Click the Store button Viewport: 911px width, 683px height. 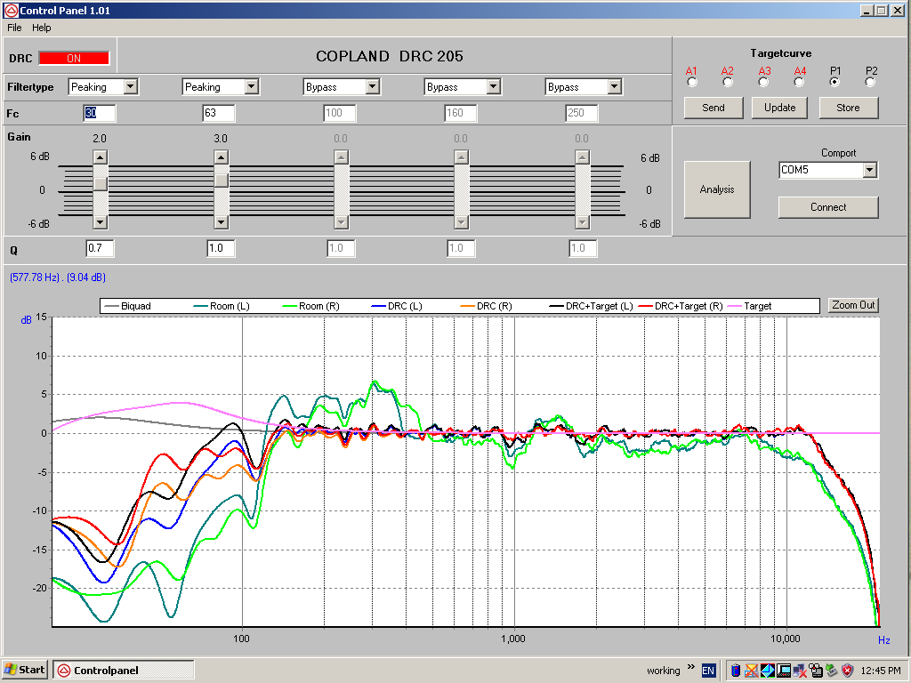coord(848,108)
